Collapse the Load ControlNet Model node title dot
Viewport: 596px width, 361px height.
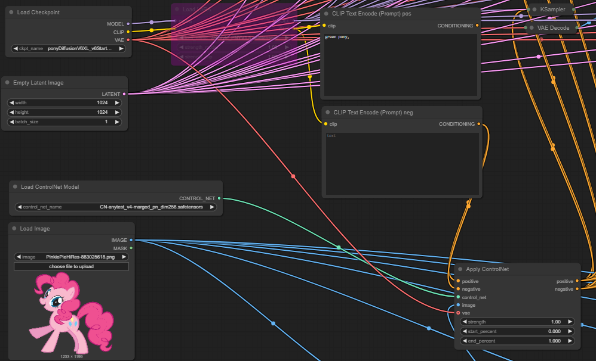15,186
